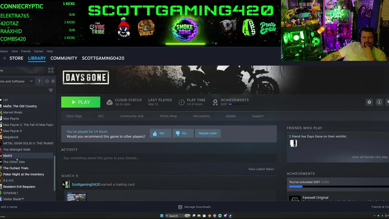Click the Maybe Later button
389x219 pixels.
pyautogui.click(x=208, y=133)
